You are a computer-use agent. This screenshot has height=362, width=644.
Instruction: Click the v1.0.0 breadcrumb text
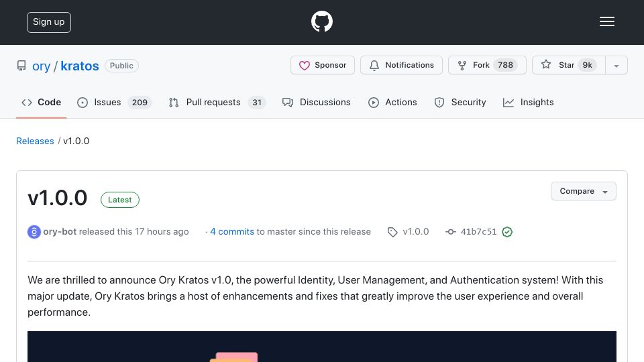(x=76, y=141)
